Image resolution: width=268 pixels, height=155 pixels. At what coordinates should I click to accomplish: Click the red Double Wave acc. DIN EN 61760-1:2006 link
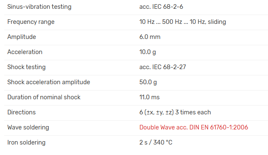coord(194,127)
